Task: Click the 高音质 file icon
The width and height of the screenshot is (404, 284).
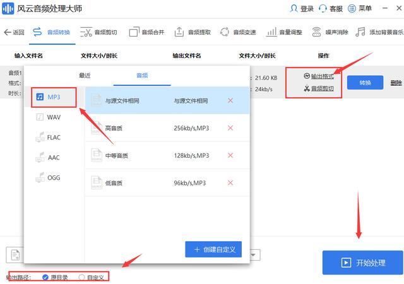Action: click(x=97, y=128)
